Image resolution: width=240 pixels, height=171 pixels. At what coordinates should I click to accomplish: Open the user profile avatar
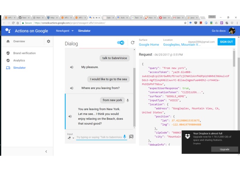click(232, 31)
